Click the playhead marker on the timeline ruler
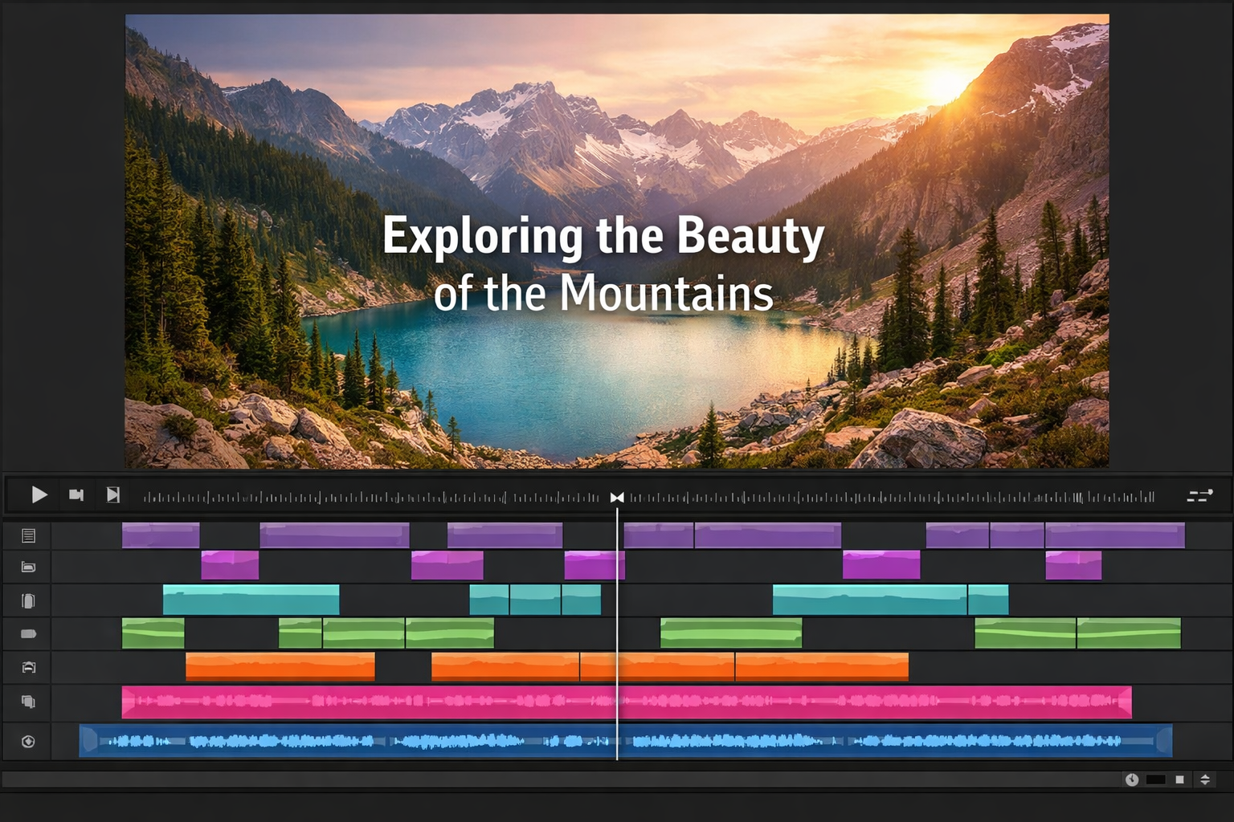 (x=617, y=497)
